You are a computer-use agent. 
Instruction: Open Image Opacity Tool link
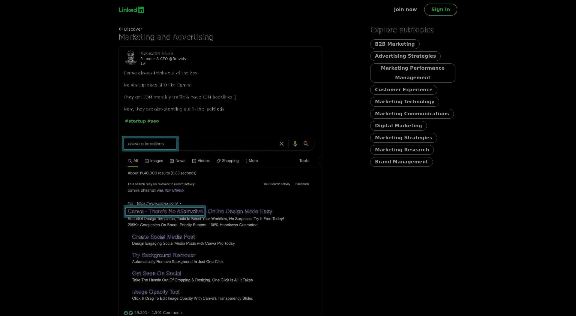click(x=156, y=292)
